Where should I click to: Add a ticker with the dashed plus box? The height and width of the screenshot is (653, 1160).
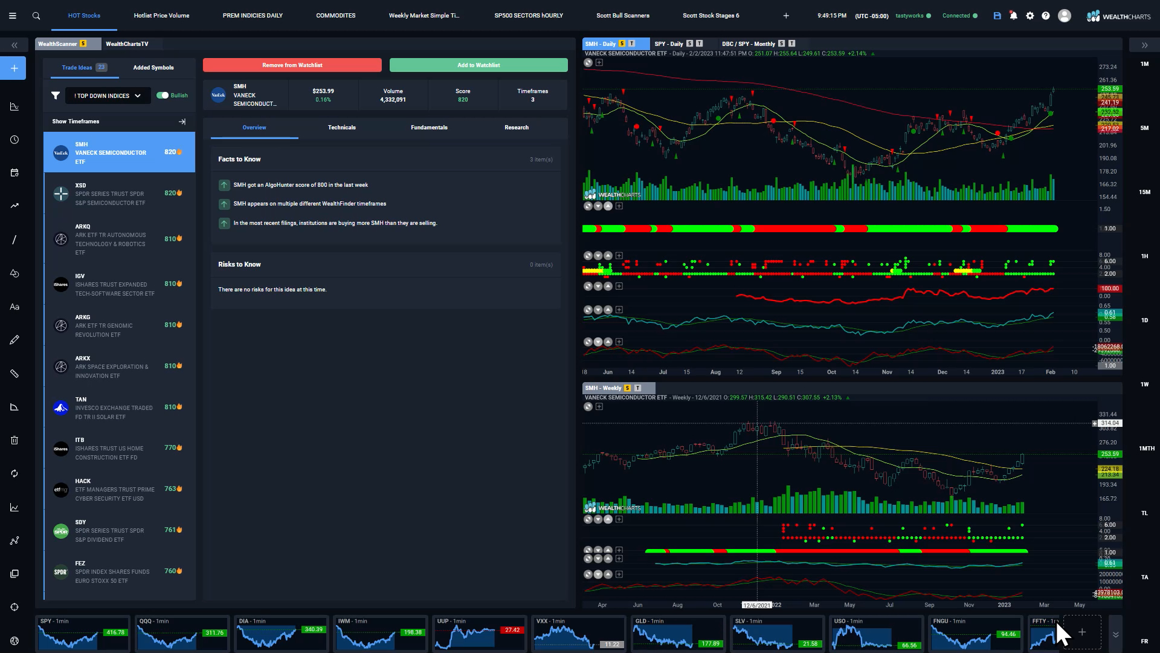tap(1081, 632)
